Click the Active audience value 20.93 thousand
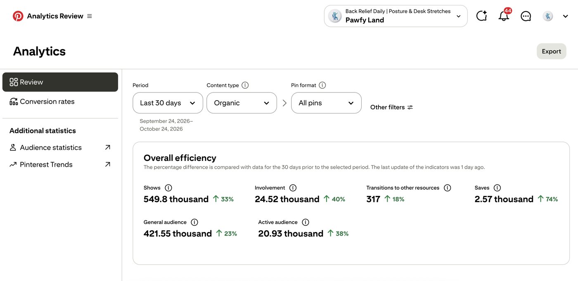The height and width of the screenshot is (281, 578). click(291, 234)
